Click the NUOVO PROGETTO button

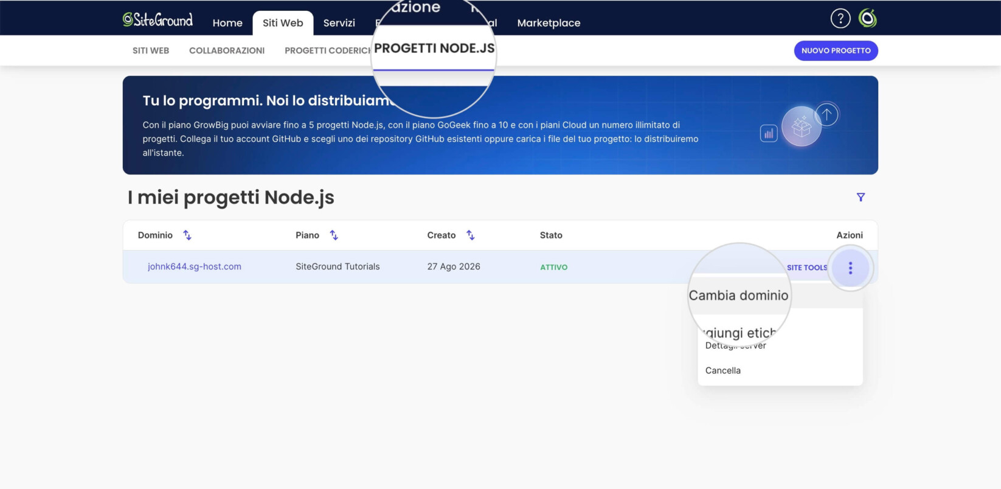(836, 50)
